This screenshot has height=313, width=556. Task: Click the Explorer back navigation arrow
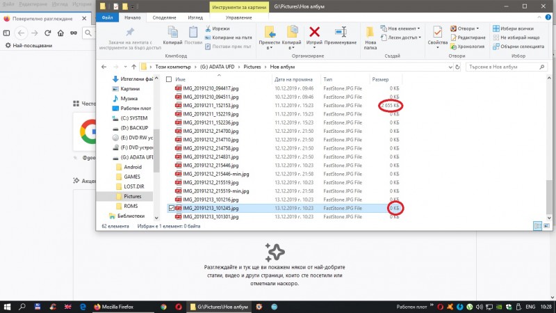[104, 67]
